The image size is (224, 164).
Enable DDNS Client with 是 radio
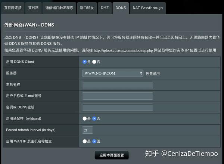pyautogui.click(x=85, y=62)
